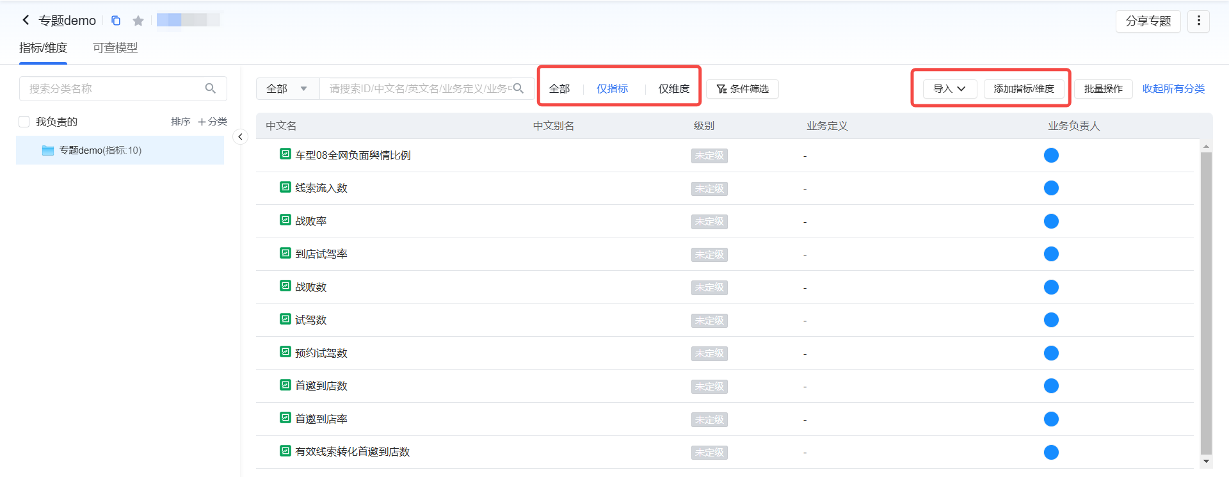Click the owner avatar in the 首邀到店率 row
1229x477 pixels.
click(1051, 419)
